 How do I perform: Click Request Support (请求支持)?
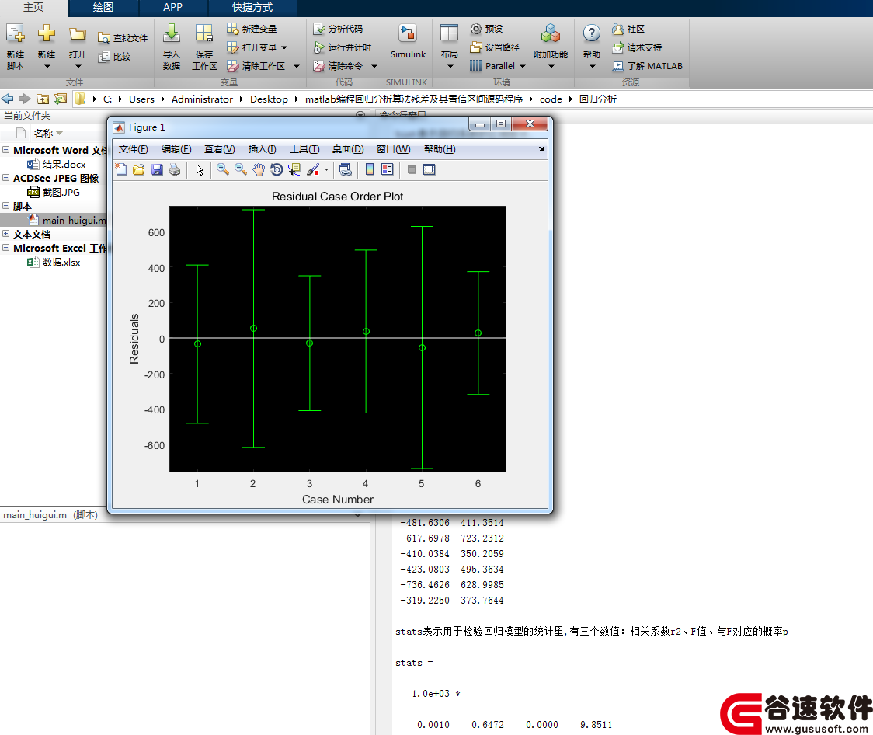click(637, 47)
